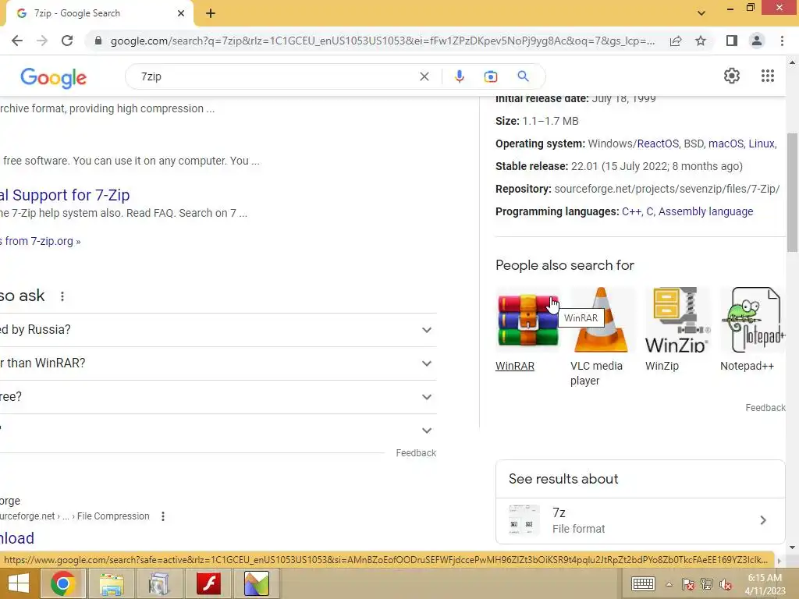Expand the 'by Russia?' question
Viewport: 799px width, 599px height.
click(218, 330)
